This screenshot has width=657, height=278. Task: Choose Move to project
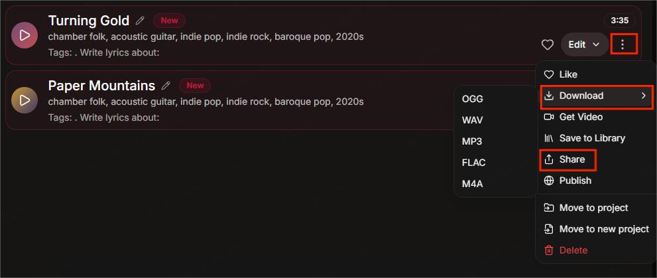coord(593,208)
